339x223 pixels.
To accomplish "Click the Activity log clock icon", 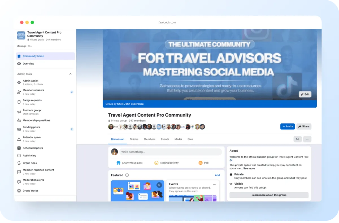I will [19, 156].
